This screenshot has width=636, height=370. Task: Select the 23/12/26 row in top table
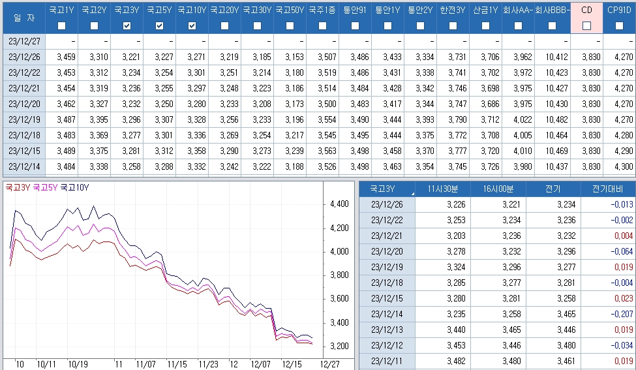click(x=319, y=57)
